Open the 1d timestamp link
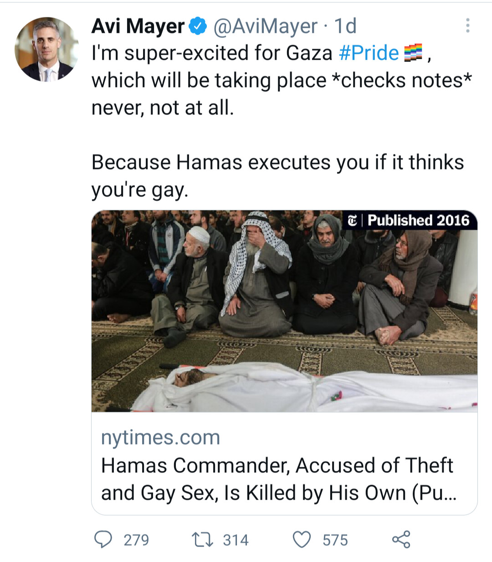Screen dimensions: 492x562 [x=345, y=26]
